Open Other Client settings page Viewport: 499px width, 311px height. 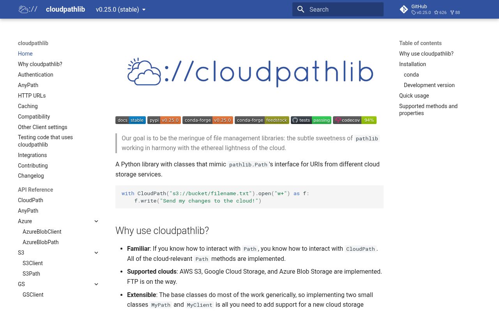[x=42, y=127]
